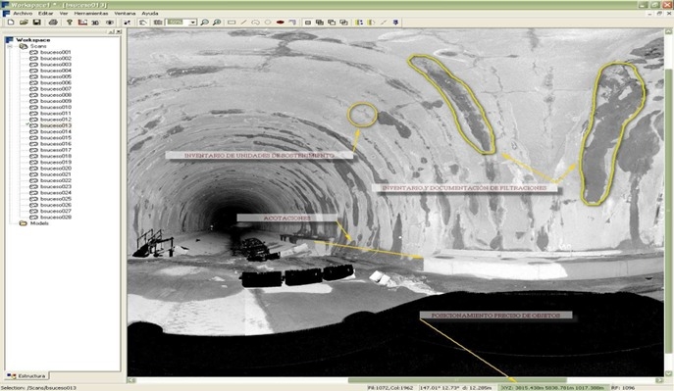Viewport: 674px width, 391px height.
Task: Open the Herramientas menu
Action: (x=91, y=14)
